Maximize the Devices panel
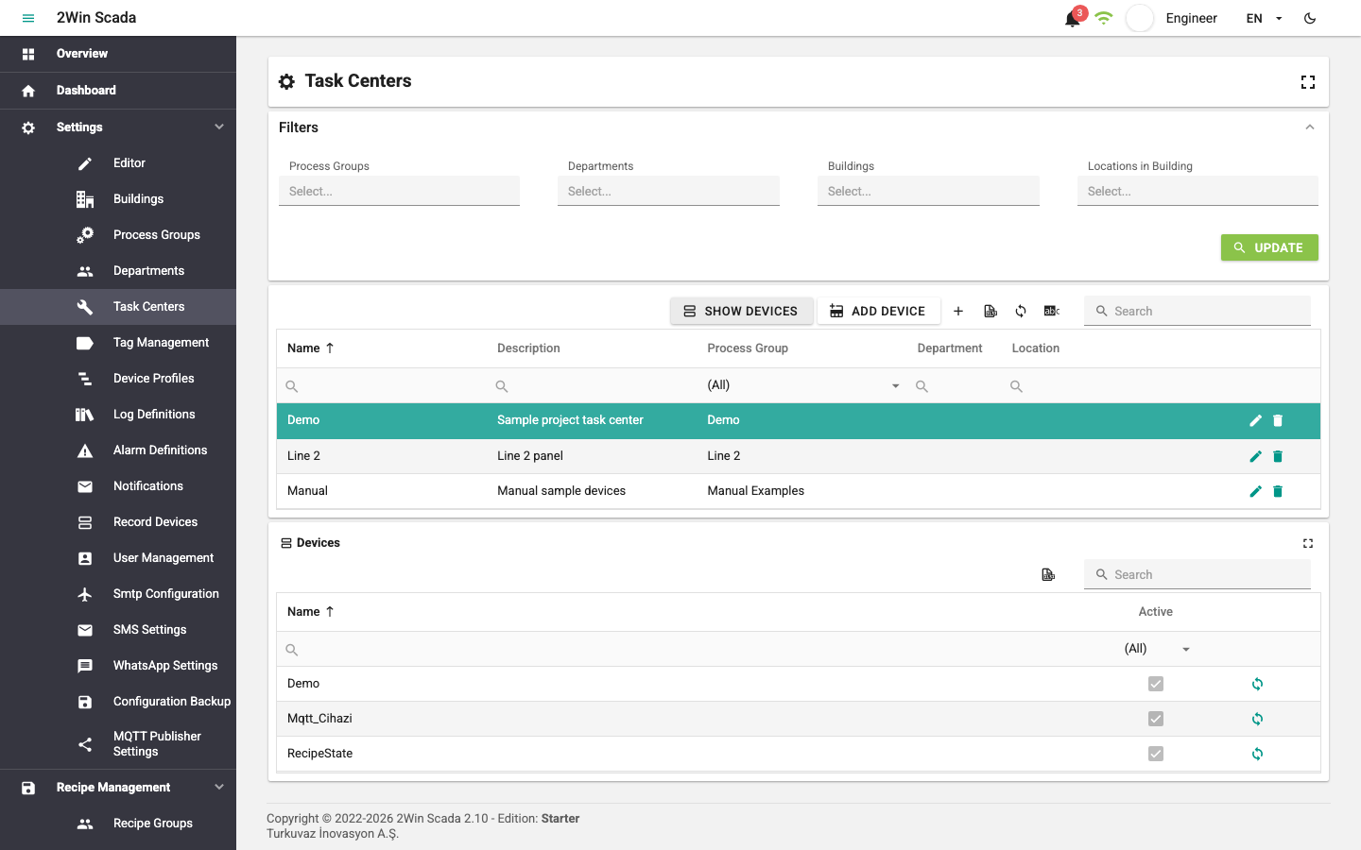The height and width of the screenshot is (850, 1361). pyautogui.click(x=1308, y=543)
